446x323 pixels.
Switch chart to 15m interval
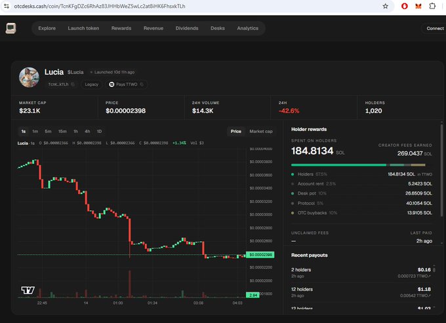pos(62,131)
